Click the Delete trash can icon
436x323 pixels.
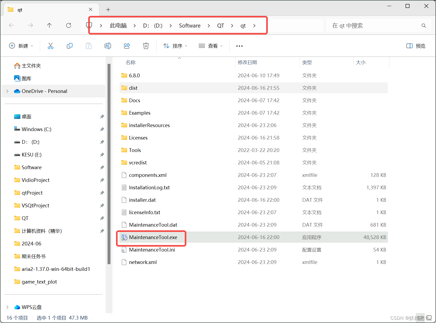point(146,46)
